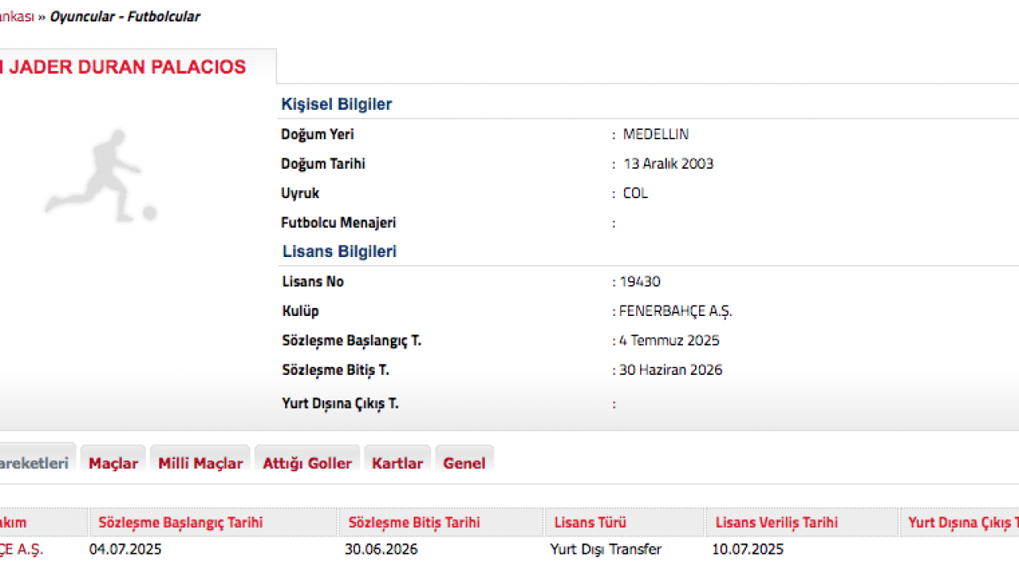Click the Kişisel Bilgiler section header
Viewport: 1019px width, 573px height.
click(336, 104)
